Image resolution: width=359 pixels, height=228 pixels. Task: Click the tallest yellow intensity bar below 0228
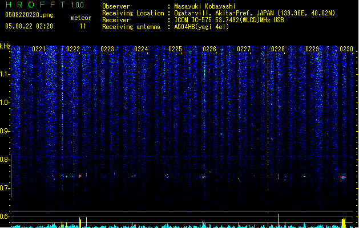[278, 221]
